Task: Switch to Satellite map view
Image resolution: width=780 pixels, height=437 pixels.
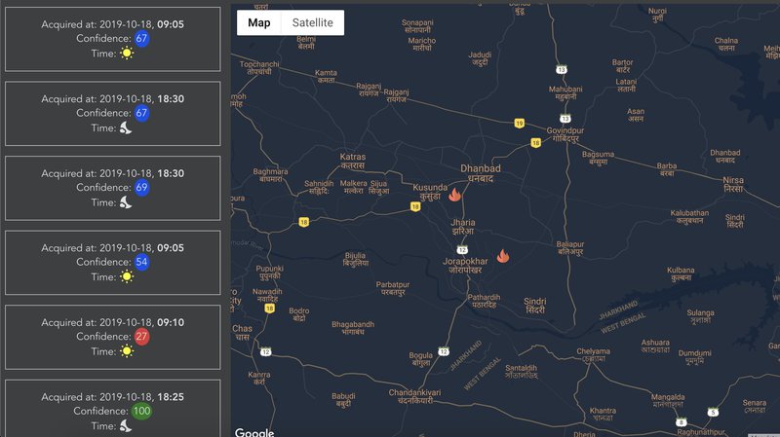Action: click(x=312, y=22)
